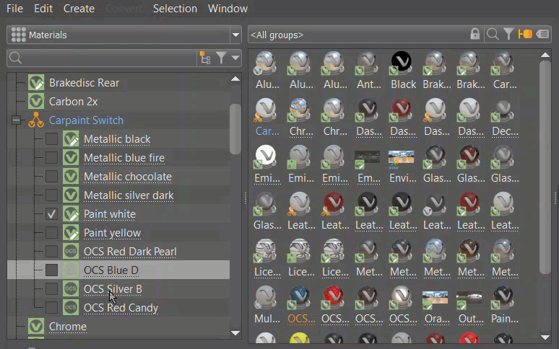Click in the material tree search field
Screen dimensions: 559x349
click(x=102, y=58)
